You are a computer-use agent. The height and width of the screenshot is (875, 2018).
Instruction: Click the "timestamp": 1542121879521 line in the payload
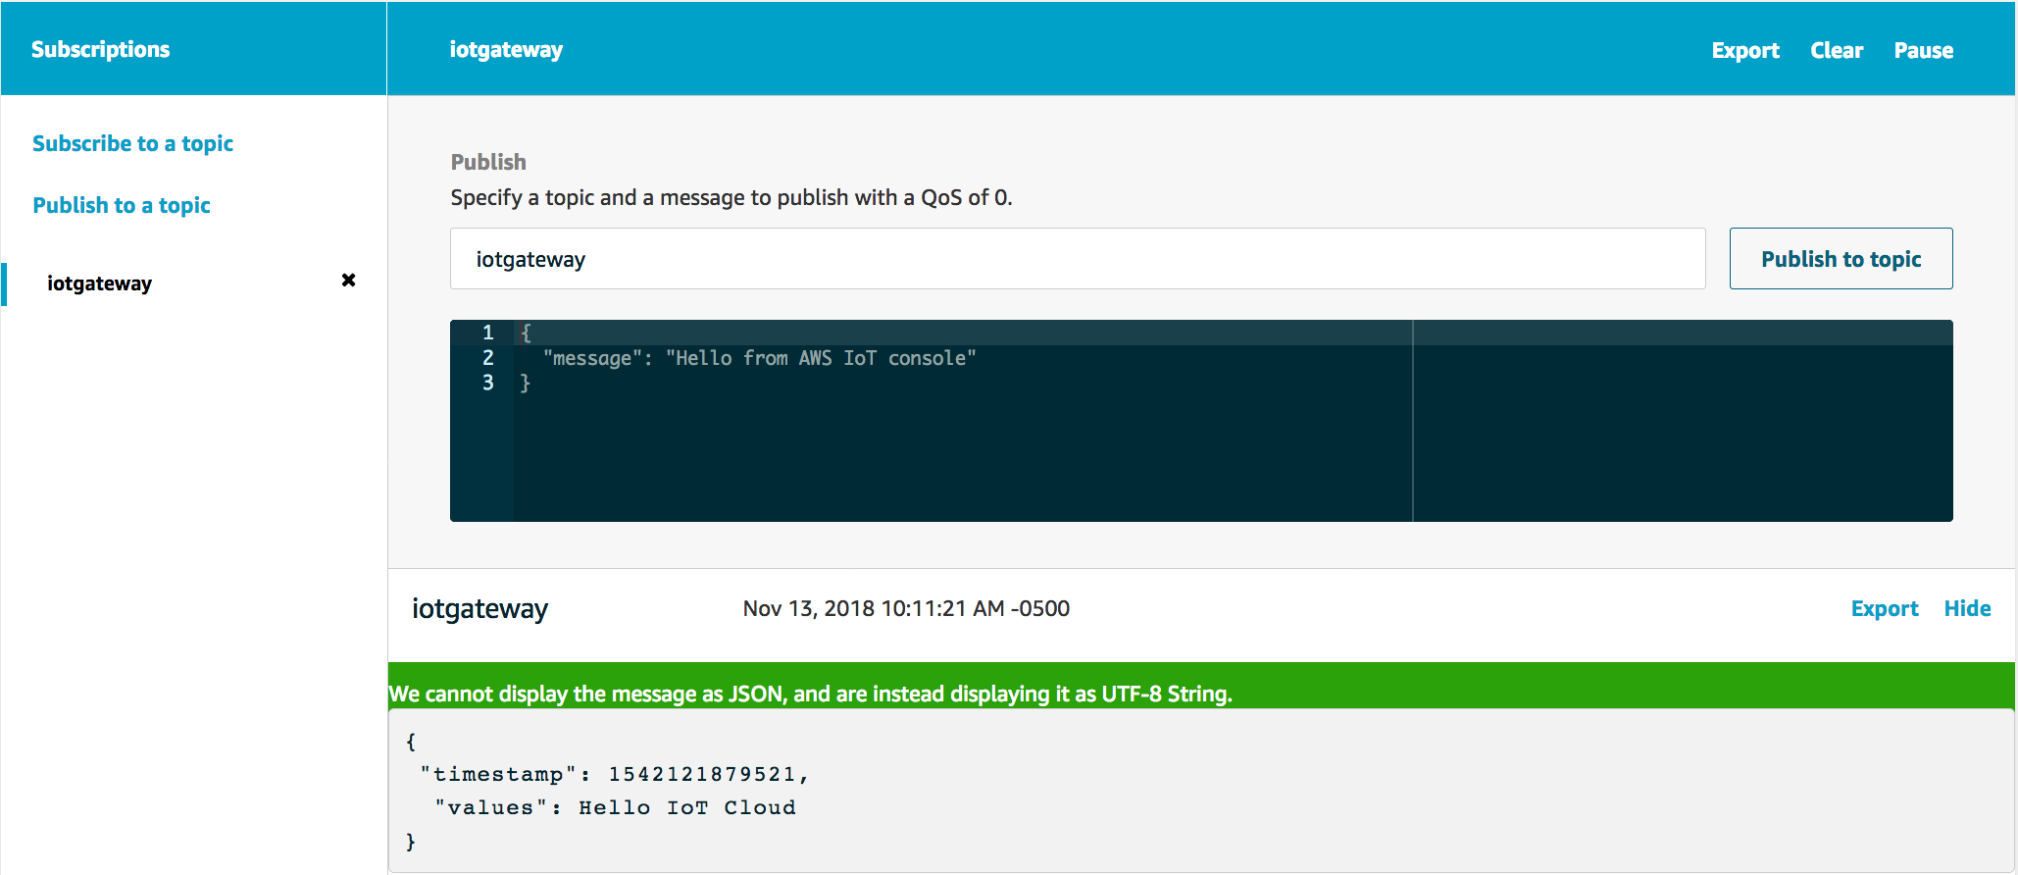click(x=615, y=774)
